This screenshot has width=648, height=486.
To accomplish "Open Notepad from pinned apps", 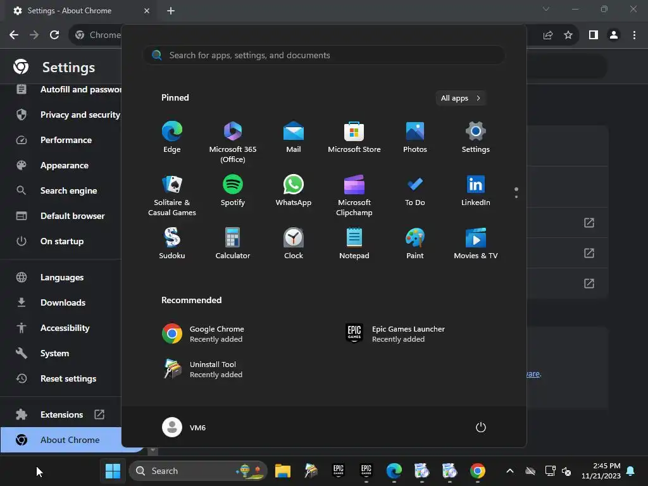I will coord(354,243).
